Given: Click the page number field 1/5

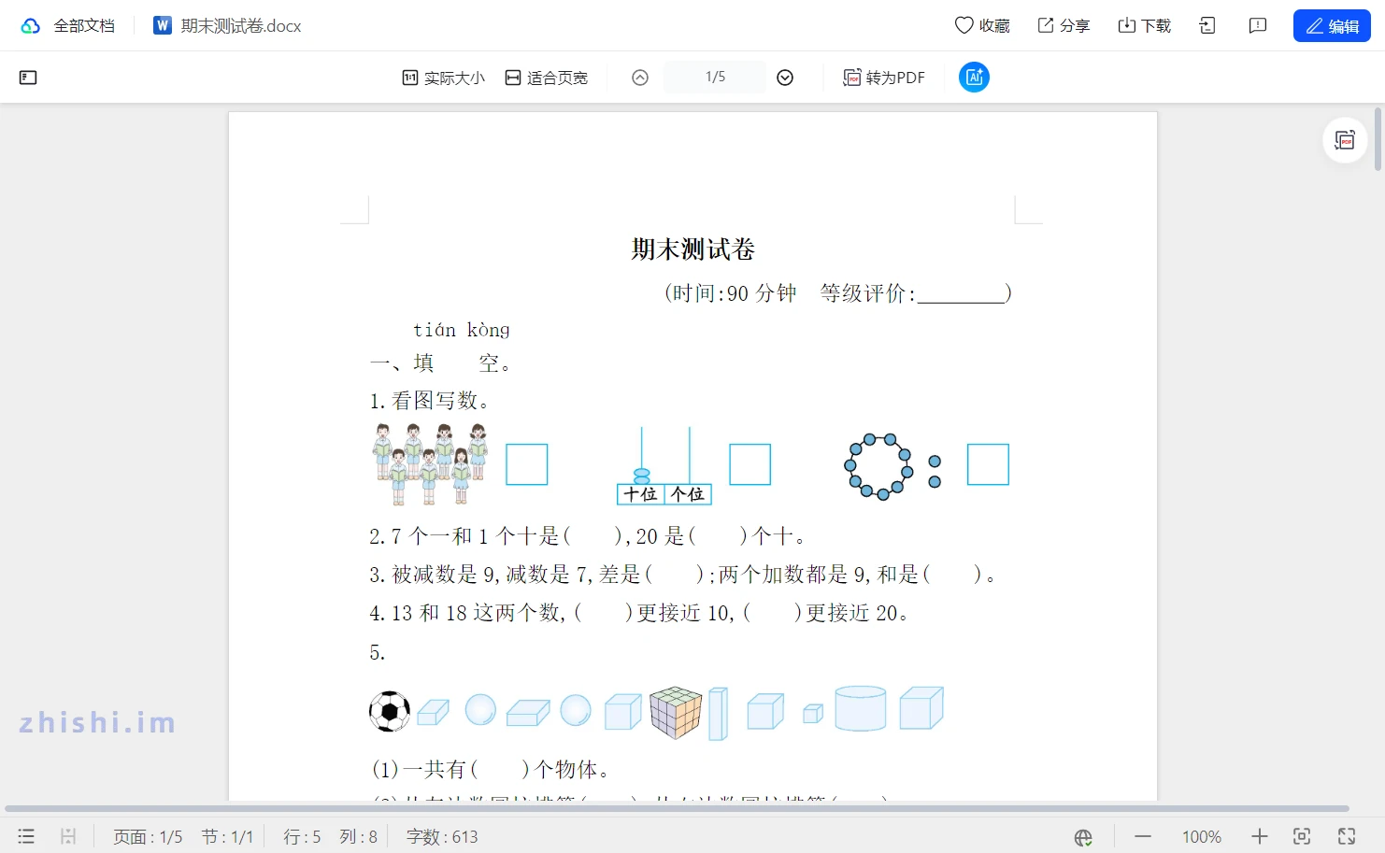Looking at the screenshot, I should (715, 77).
